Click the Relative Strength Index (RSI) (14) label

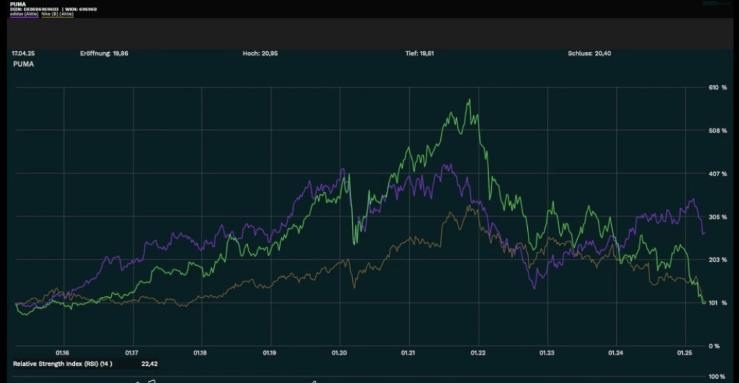(x=63, y=364)
